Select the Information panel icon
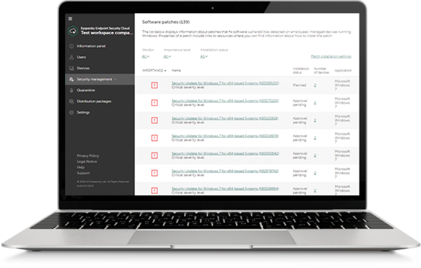Screen dimensions: 421x268 pyautogui.click(x=71, y=46)
